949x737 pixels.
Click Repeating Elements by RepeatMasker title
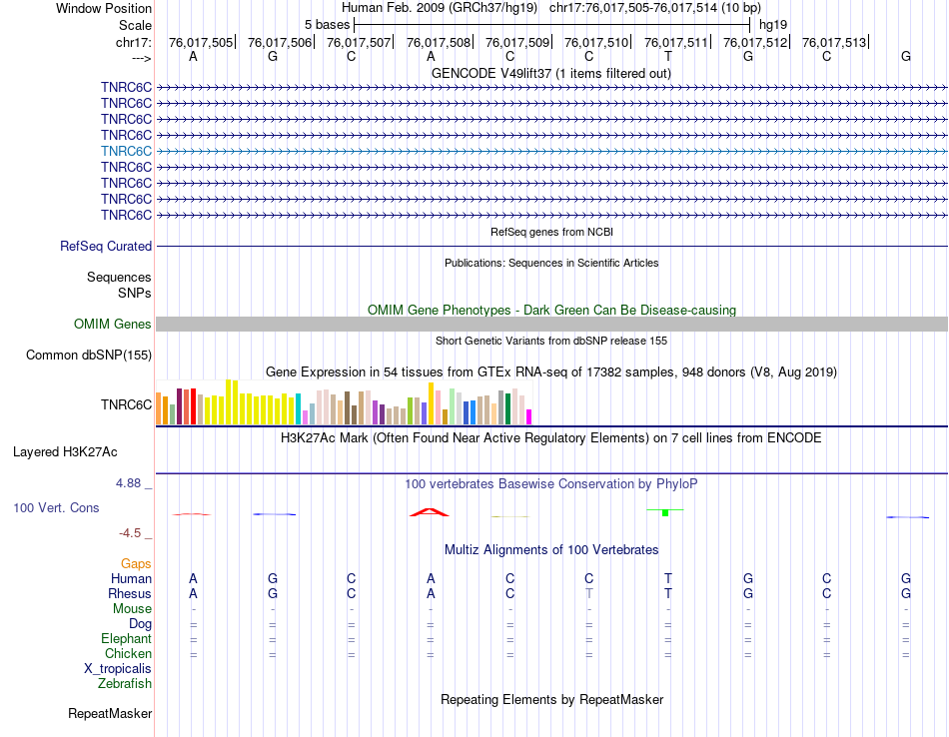coord(551,699)
